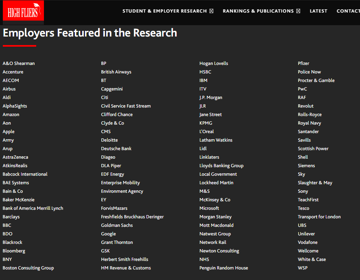The height and width of the screenshot is (280, 360).
Task: Select Deutsche Bank employer name
Action: pyautogui.click(x=116, y=149)
